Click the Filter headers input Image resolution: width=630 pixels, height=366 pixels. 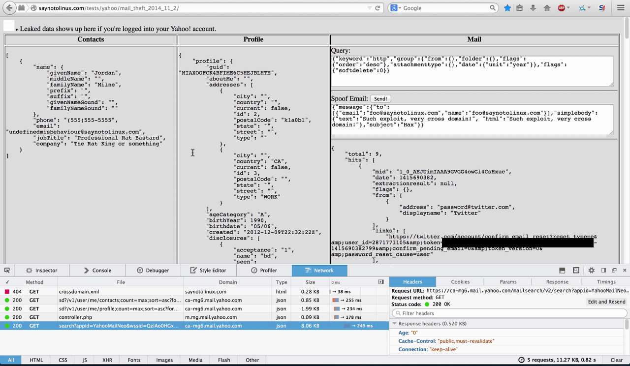[509, 313]
